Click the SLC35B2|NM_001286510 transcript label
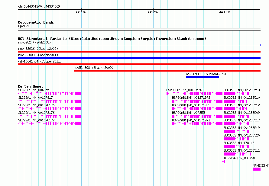The height and width of the screenshot is (186, 269). pyautogui.click(x=241, y=98)
